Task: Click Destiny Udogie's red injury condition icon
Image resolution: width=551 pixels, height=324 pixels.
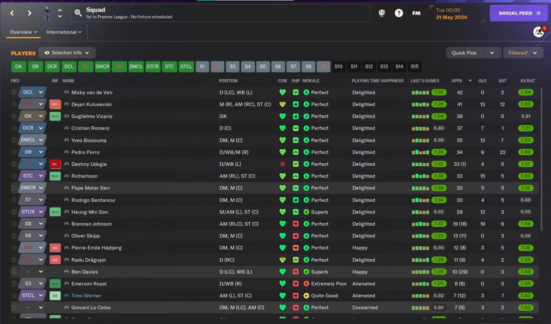Action: pos(282,164)
